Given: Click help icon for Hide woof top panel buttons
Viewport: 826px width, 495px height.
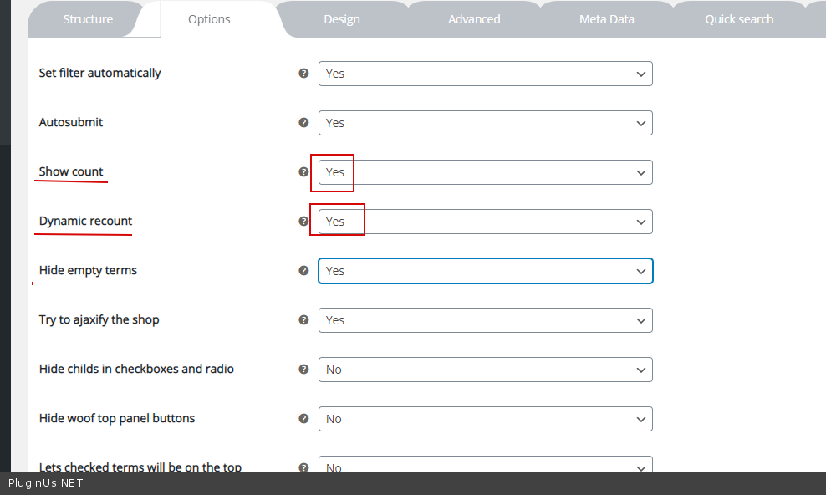Looking at the screenshot, I should [304, 419].
